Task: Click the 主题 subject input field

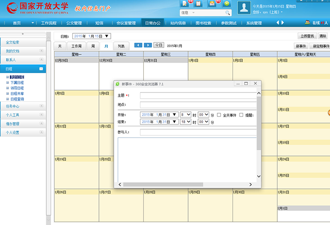Action: [x=198, y=95]
